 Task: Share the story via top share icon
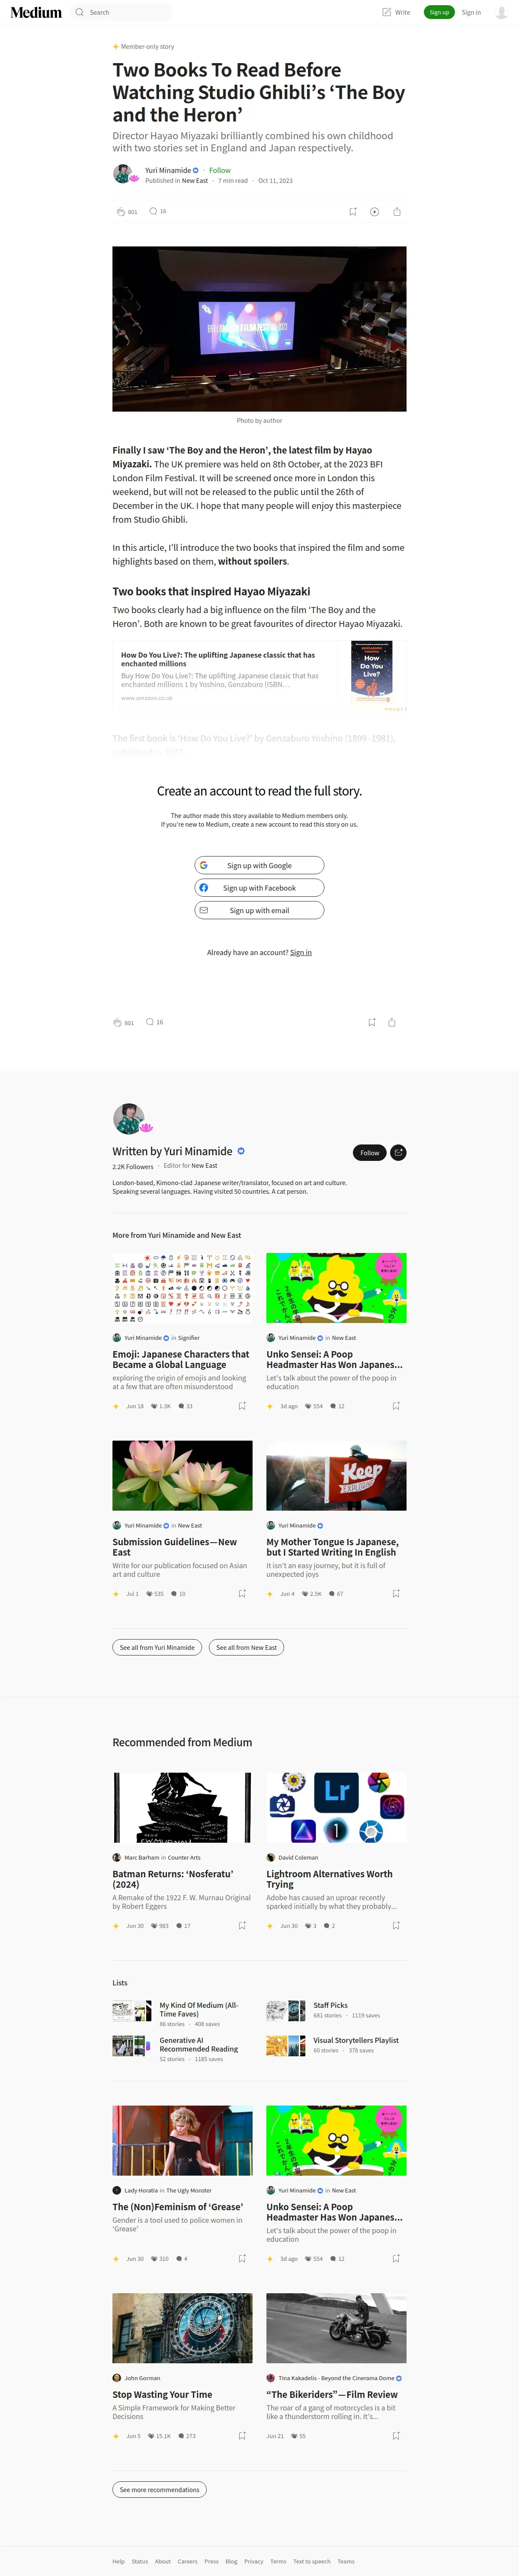(x=397, y=212)
